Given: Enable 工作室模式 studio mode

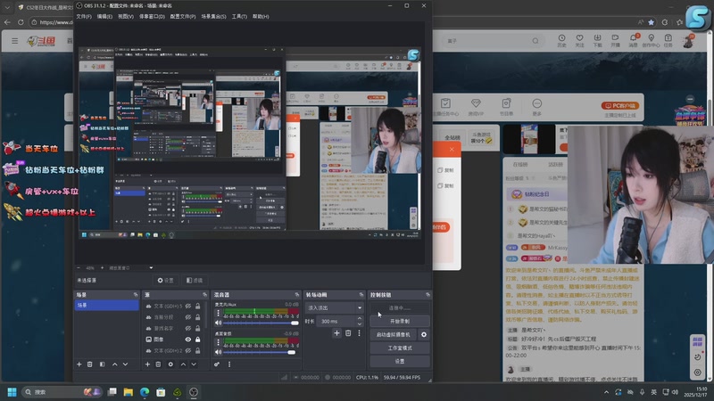Looking at the screenshot, I should [x=400, y=348].
